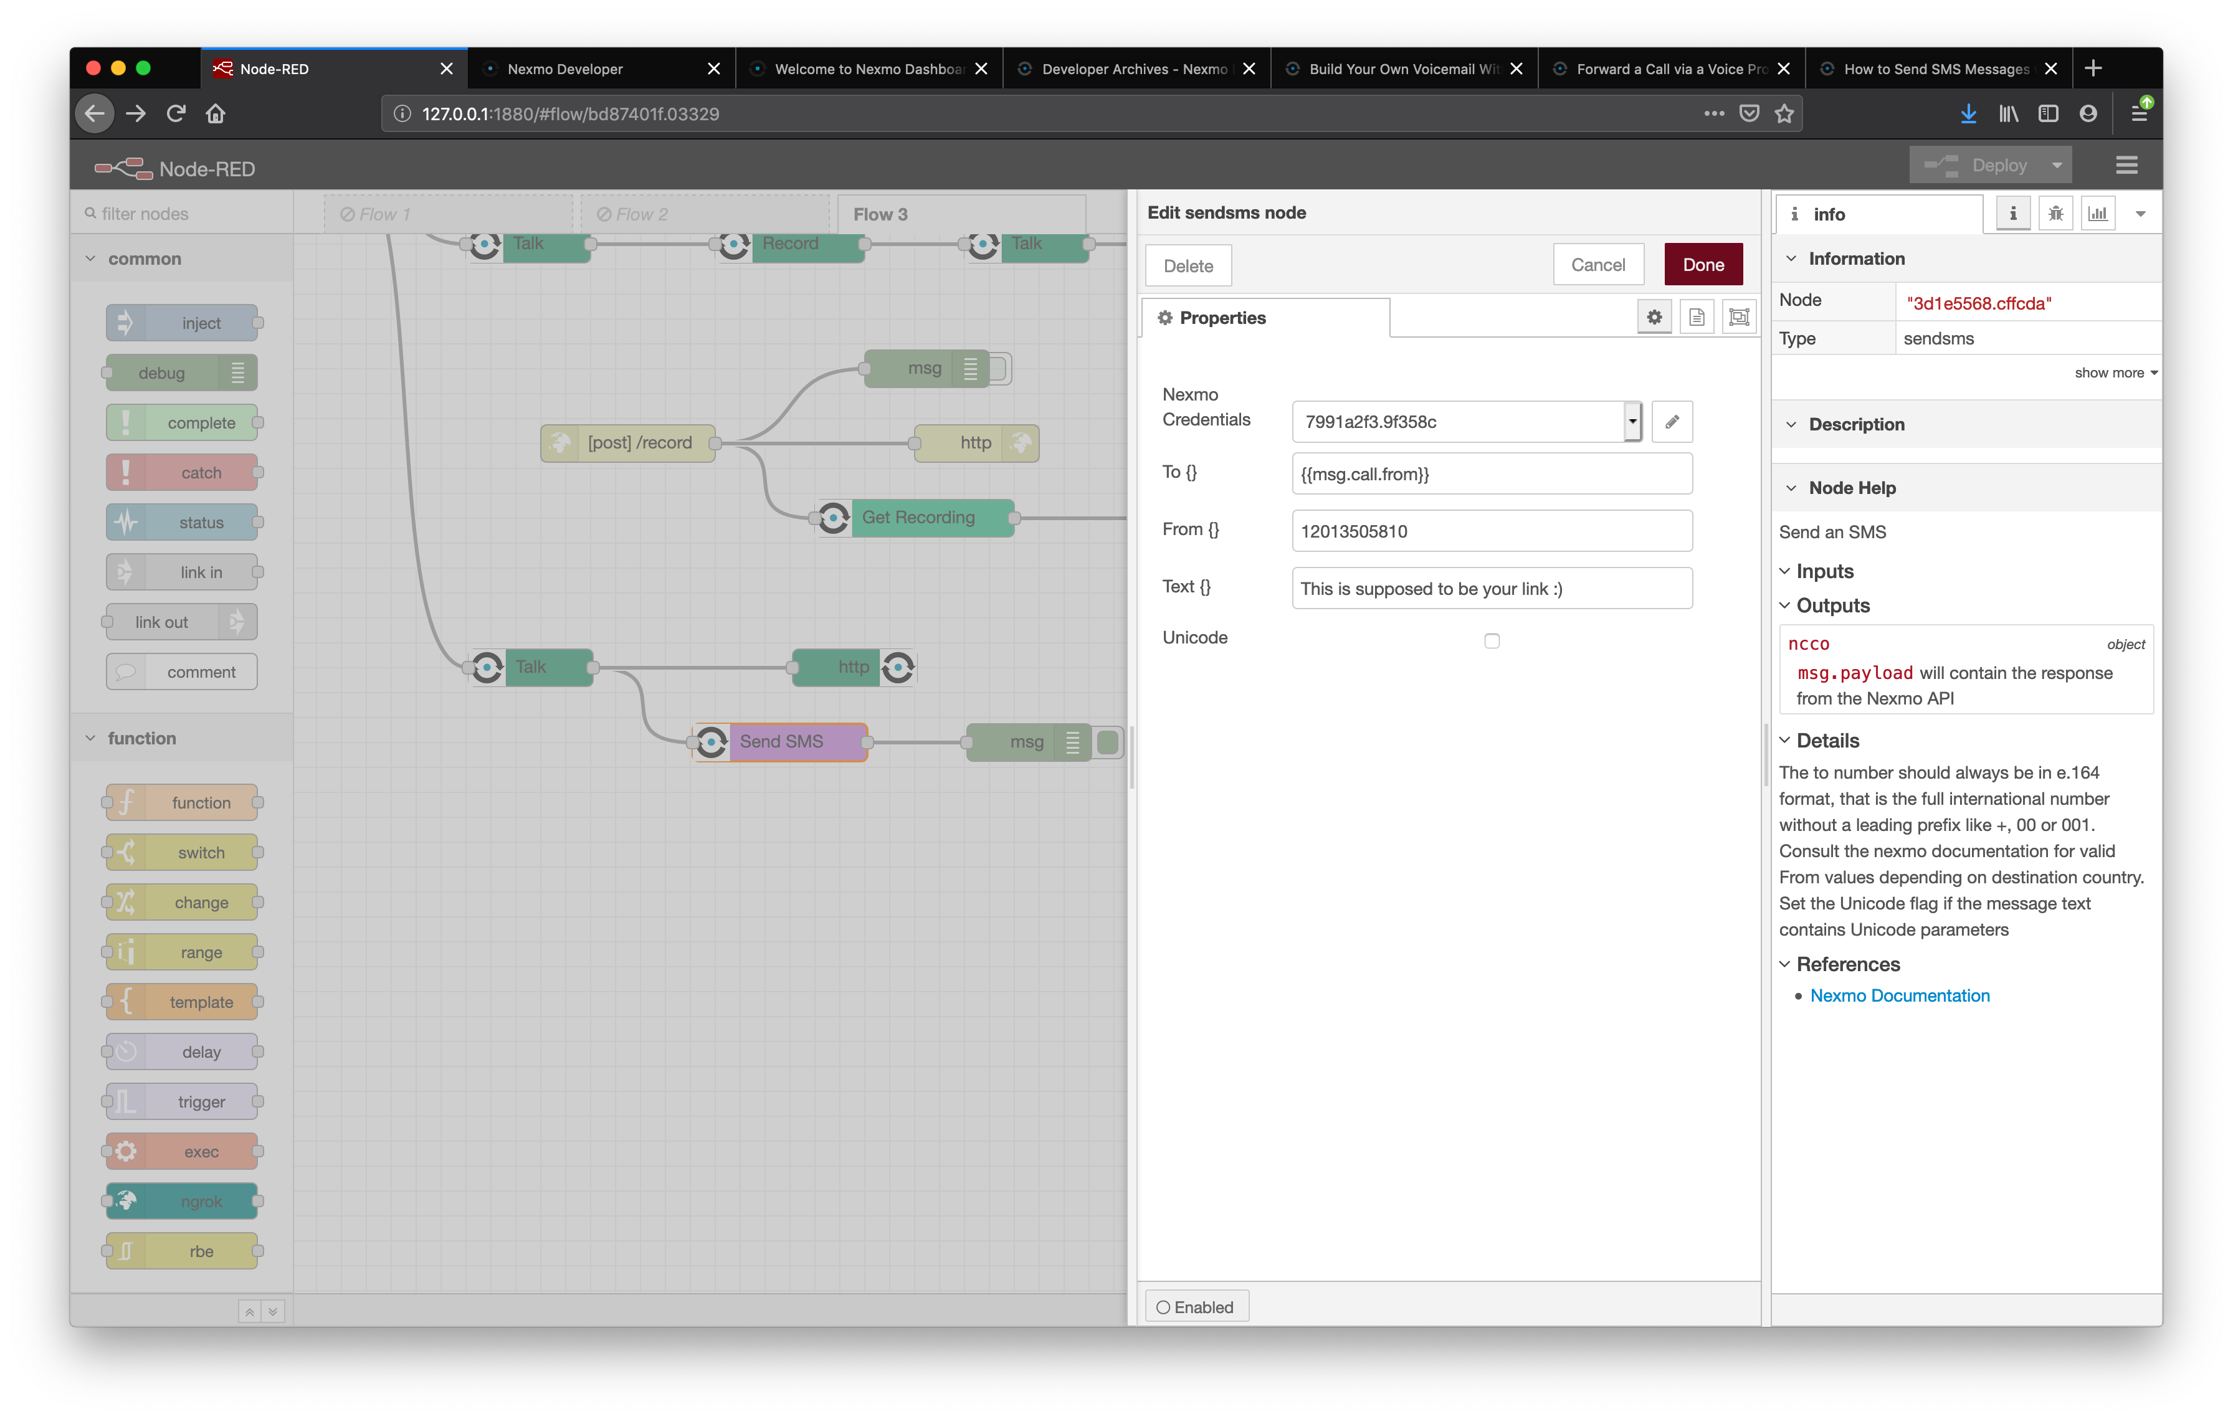Open the dashboard chart icon in sidebar
The width and height of the screenshot is (2233, 1419).
2098,214
